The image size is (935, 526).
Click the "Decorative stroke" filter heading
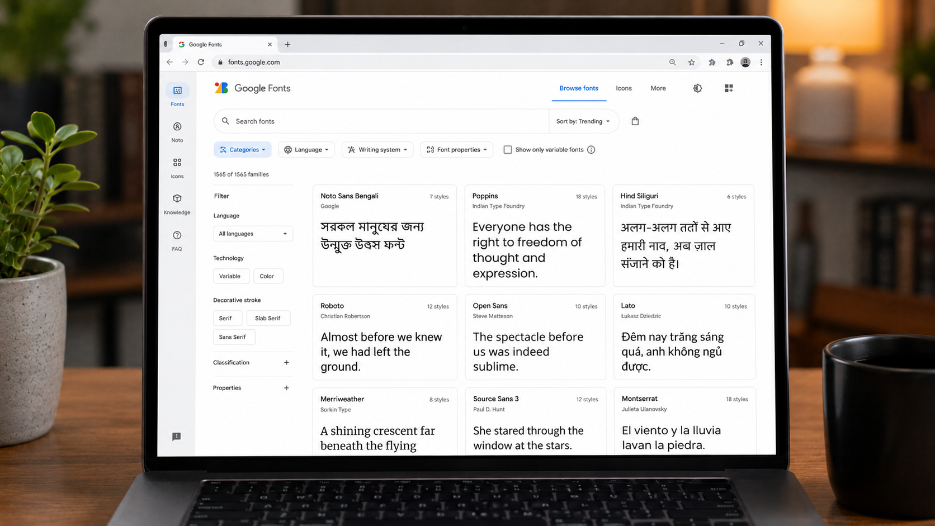(x=237, y=300)
